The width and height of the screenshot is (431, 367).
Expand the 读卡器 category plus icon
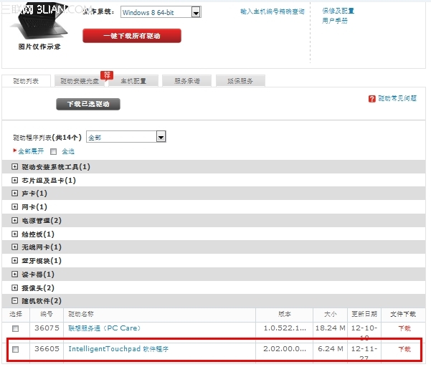click(x=14, y=274)
